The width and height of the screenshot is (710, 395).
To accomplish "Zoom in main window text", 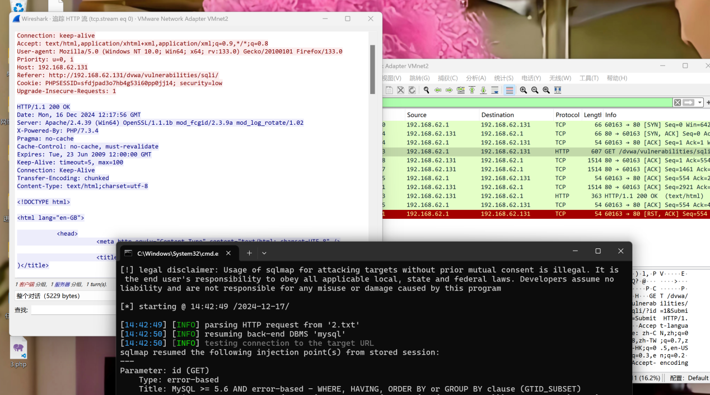I will click(x=524, y=90).
